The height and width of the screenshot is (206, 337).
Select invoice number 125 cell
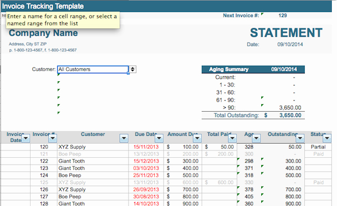44,182
